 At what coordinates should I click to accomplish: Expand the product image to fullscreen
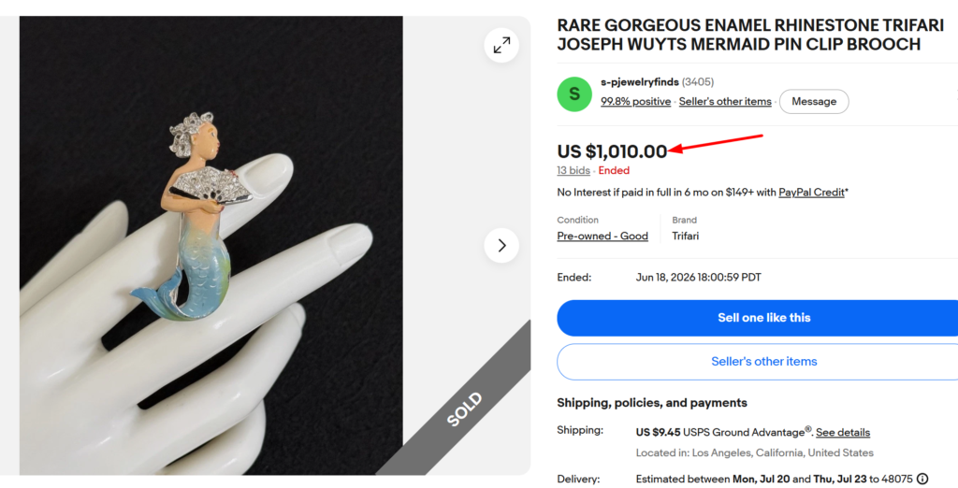click(x=501, y=45)
